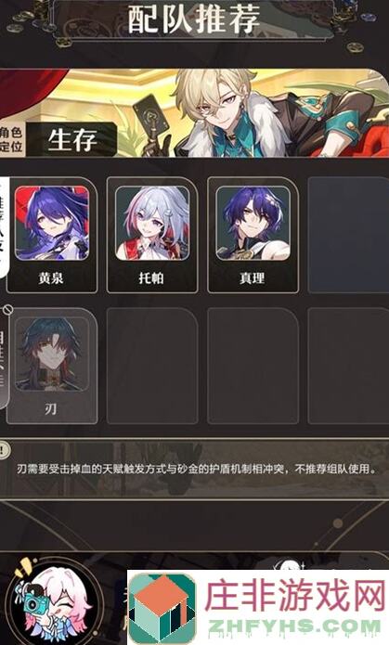The height and width of the screenshot is (645, 389).
Task: Select the recommended teammates side tab
Action: click(4, 228)
